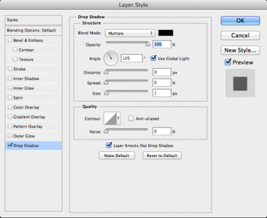
Task: Click the OK button
Action: (240, 21)
